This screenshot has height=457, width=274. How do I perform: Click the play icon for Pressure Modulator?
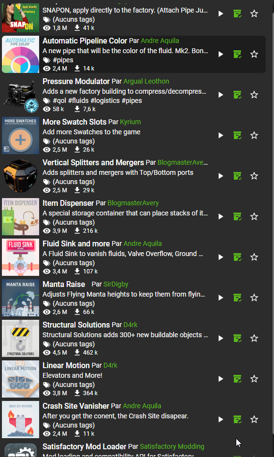(221, 95)
